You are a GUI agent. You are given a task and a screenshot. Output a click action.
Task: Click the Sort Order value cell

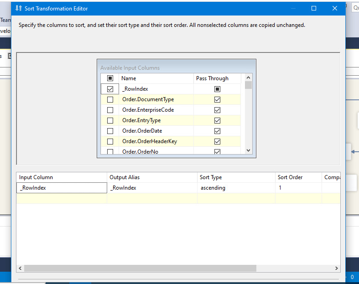[298, 188]
